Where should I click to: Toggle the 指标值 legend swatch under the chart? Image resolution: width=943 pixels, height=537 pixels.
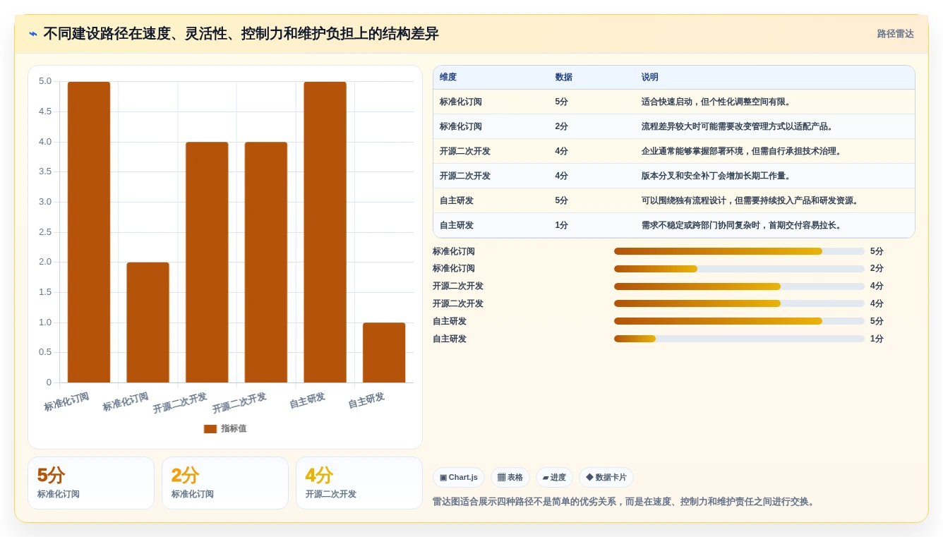[x=210, y=429]
